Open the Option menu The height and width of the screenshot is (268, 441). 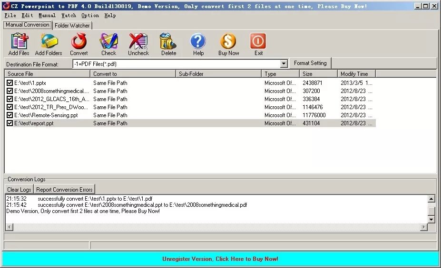tap(90, 16)
